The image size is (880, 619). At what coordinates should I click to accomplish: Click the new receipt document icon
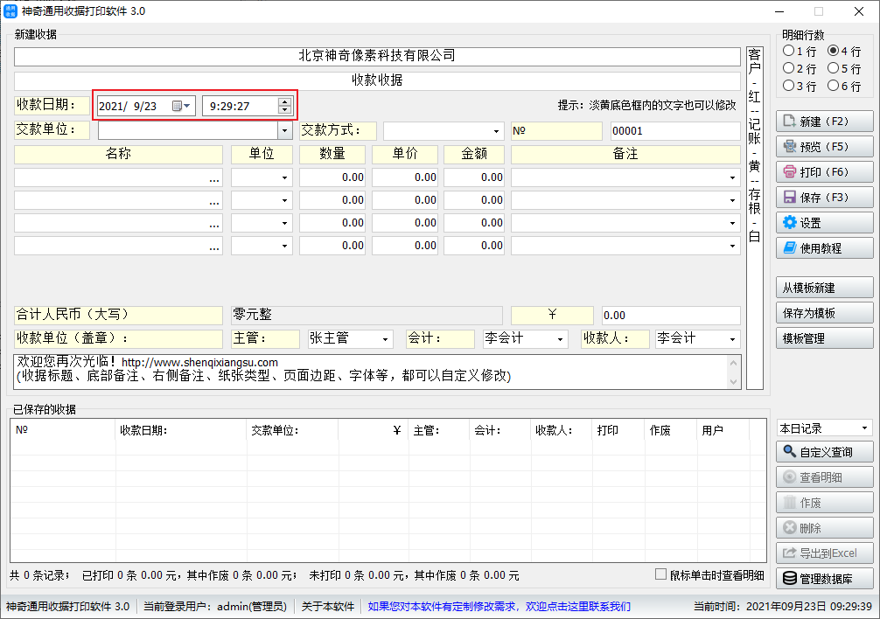(x=790, y=122)
